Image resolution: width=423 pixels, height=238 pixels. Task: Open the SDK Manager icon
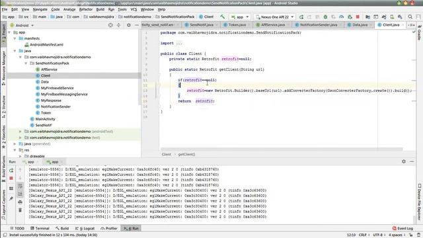point(400,17)
